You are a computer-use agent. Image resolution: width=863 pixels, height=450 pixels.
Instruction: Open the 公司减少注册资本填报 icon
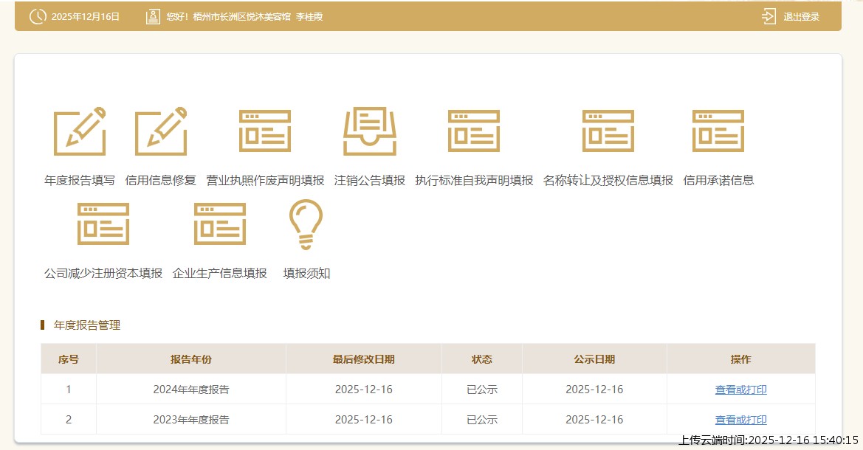(x=103, y=224)
